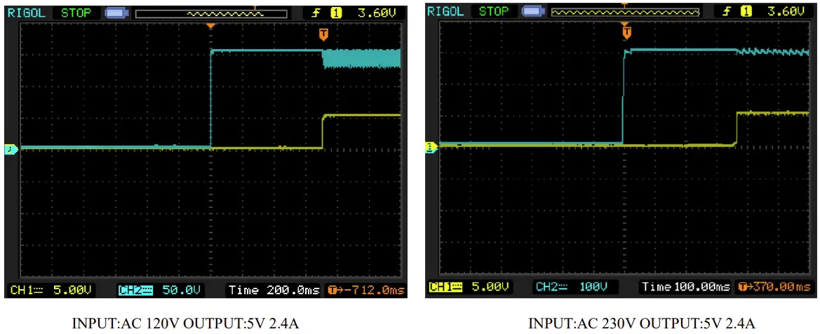The height and width of the screenshot is (334, 820).
Task: Click the trigger channel 1 badge on the left scope
Action: click(336, 13)
